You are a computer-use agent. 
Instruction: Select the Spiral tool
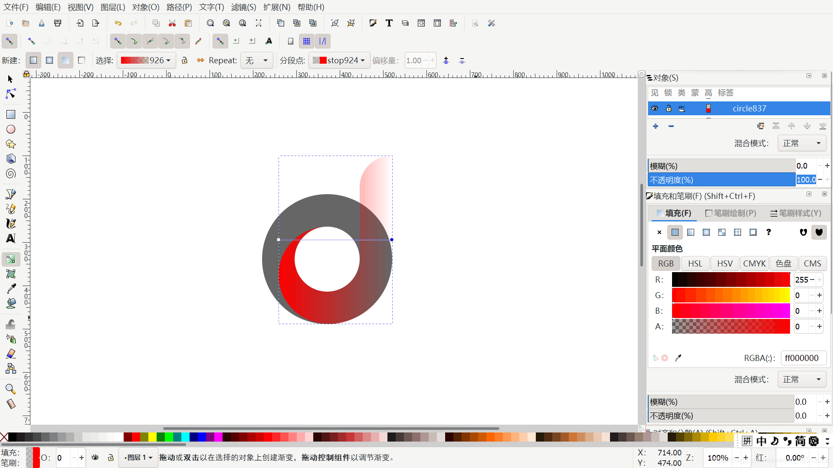click(11, 174)
